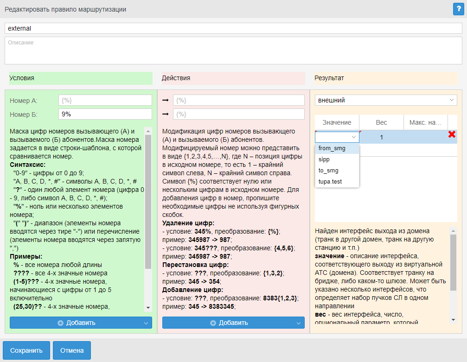Click the Номер А mask input field
The height and width of the screenshot is (362, 467).
105,101
